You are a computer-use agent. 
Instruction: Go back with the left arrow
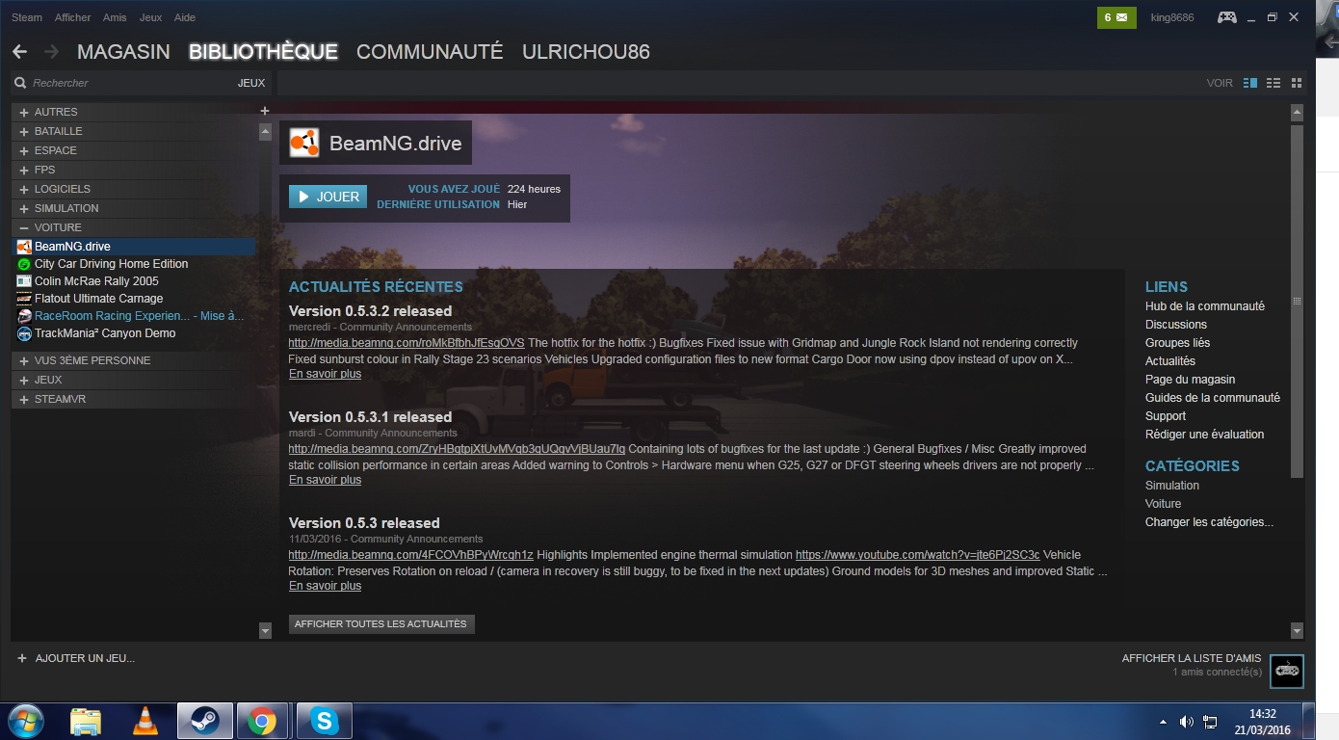click(19, 52)
